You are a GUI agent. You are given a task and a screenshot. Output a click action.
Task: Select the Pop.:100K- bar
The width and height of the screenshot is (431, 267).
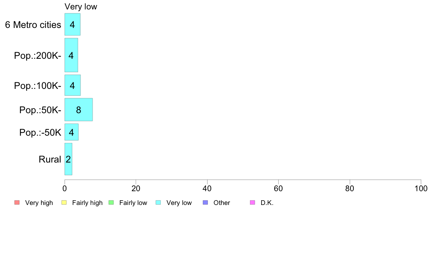pyautogui.click(x=73, y=85)
